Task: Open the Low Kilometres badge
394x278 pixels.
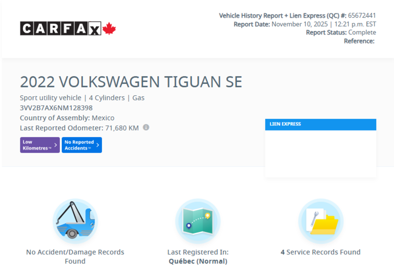Action: pyautogui.click(x=39, y=145)
